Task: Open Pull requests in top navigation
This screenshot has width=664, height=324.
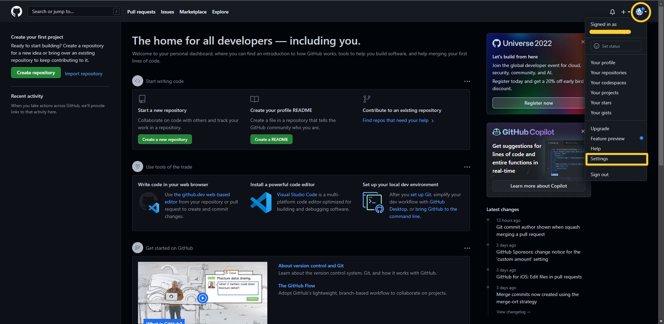Action: coord(141,12)
